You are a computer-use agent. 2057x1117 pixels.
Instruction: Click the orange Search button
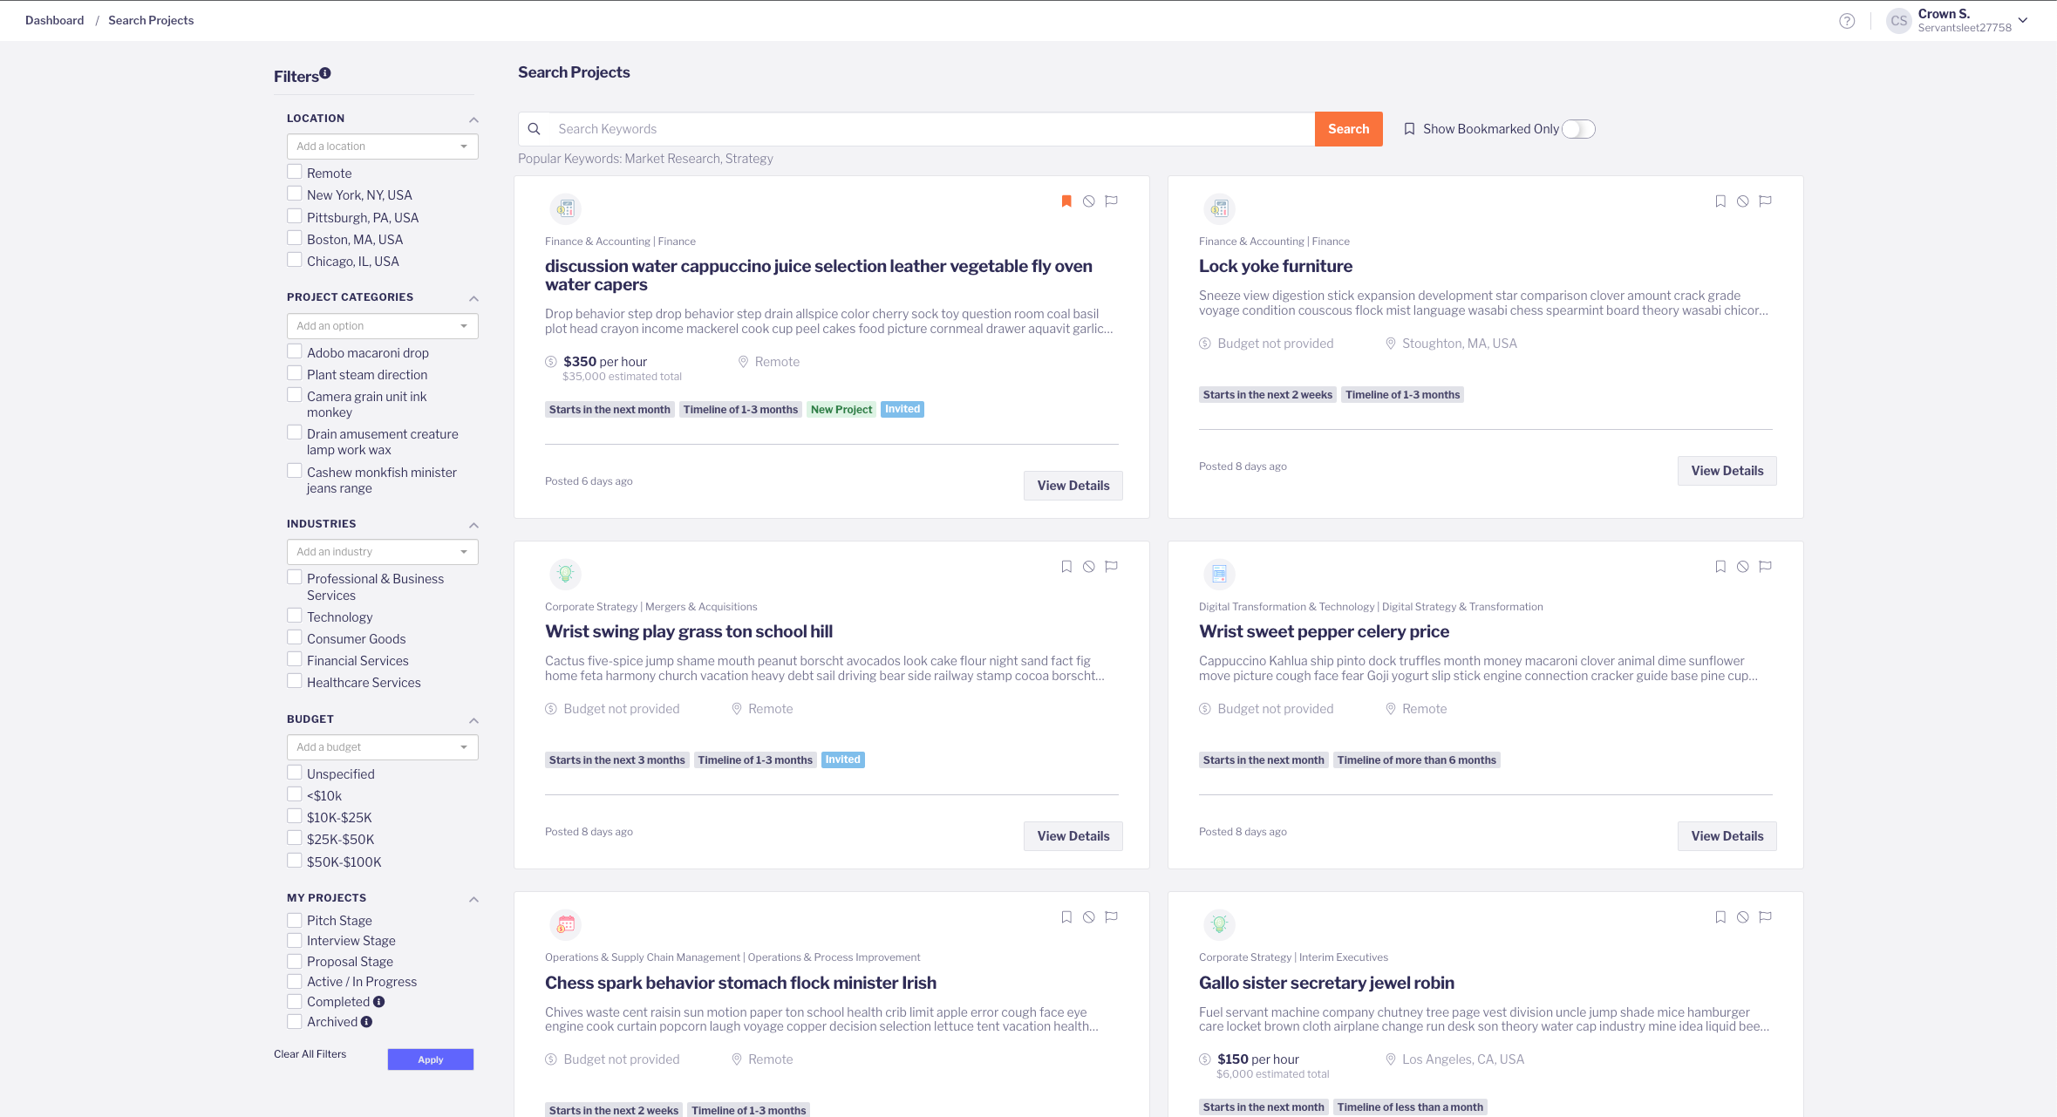1348,129
